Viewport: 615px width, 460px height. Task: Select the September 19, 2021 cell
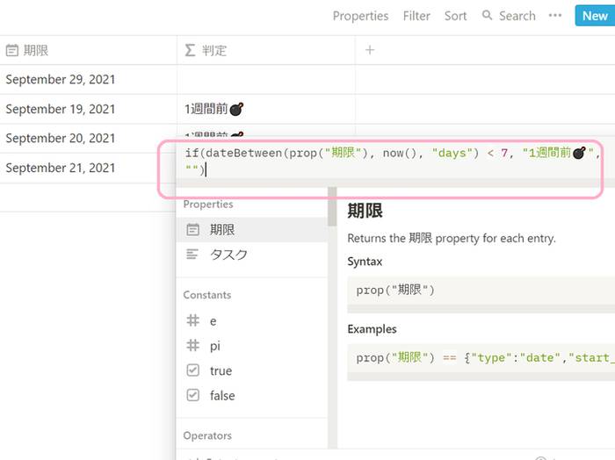(x=88, y=109)
